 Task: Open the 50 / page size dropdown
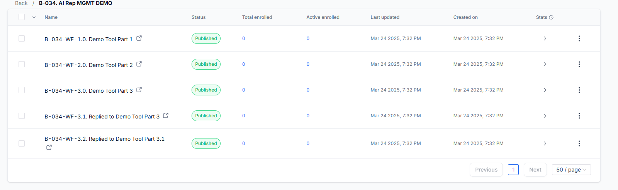pyautogui.click(x=571, y=170)
